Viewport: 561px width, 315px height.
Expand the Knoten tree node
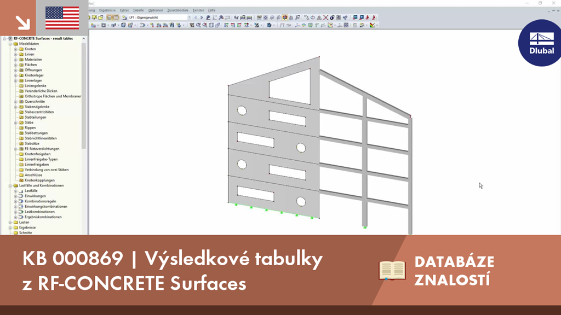(x=16, y=49)
